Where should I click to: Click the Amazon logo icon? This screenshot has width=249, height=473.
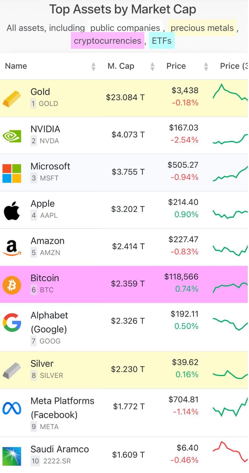[12, 248]
